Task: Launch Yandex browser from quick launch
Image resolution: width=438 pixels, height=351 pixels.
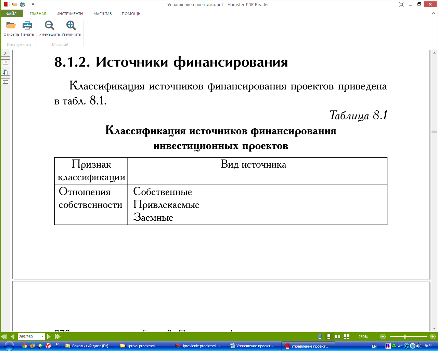Action: tap(48, 346)
